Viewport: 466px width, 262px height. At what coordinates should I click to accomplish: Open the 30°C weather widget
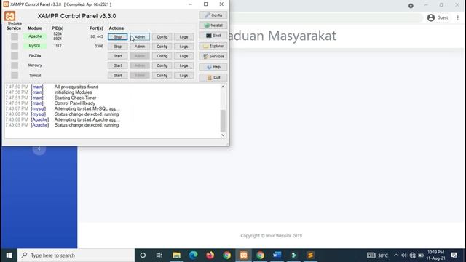click(377, 255)
